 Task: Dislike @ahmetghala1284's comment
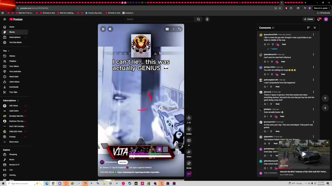[271, 87]
